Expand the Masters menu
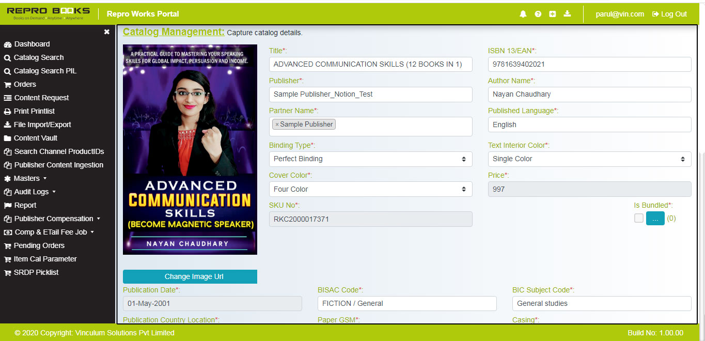Viewport: 705px width, 341px height. tap(26, 178)
